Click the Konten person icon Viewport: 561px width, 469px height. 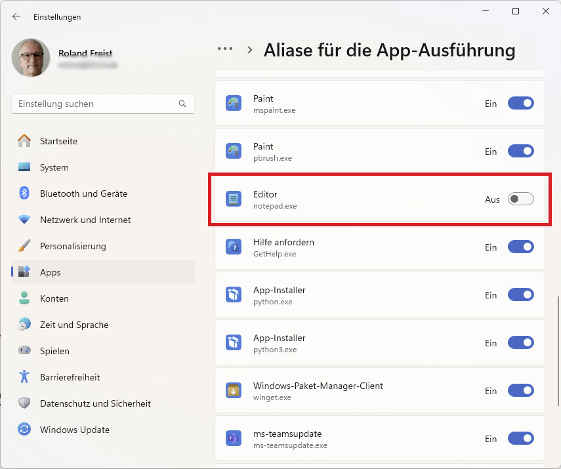(24, 298)
